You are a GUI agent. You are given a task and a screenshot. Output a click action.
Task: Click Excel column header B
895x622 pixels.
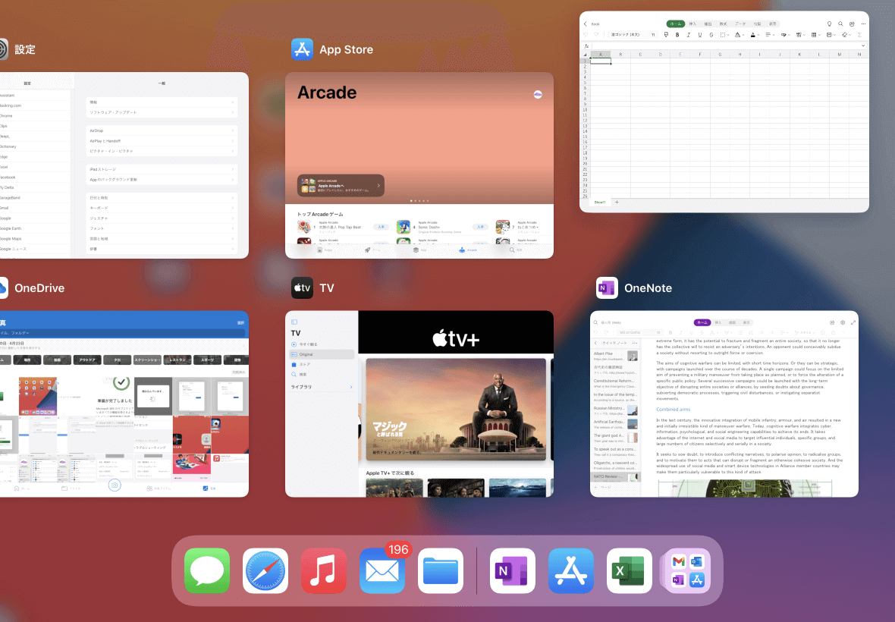[620, 54]
